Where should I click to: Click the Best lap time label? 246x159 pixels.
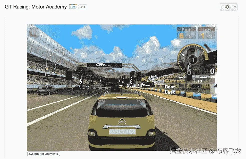[170, 87]
